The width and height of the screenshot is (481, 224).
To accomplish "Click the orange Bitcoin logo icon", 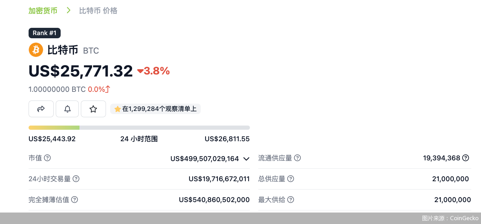I will pyautogui.click(x=35, y=49).
